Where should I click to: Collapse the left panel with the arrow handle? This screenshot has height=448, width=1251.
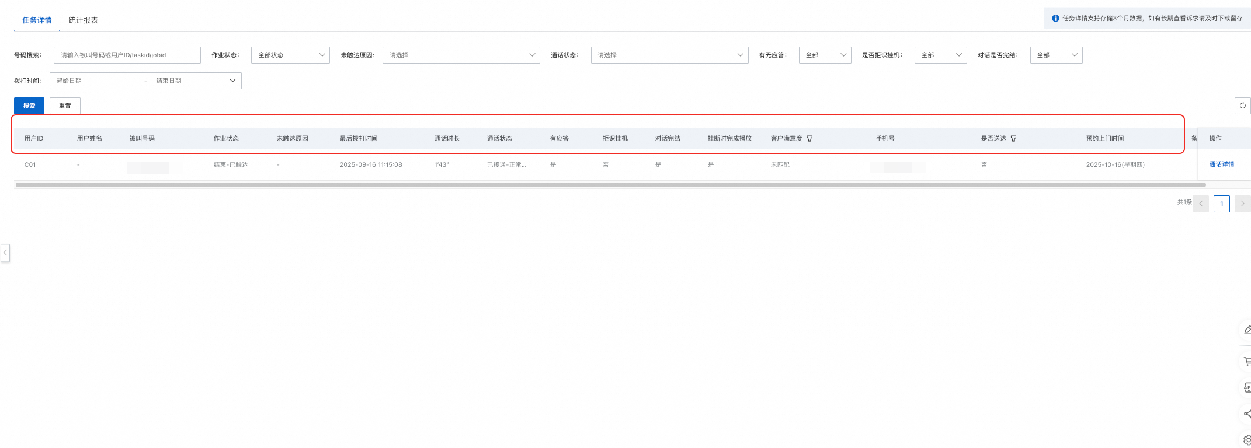pyautogui.click(x=5, y=253)
